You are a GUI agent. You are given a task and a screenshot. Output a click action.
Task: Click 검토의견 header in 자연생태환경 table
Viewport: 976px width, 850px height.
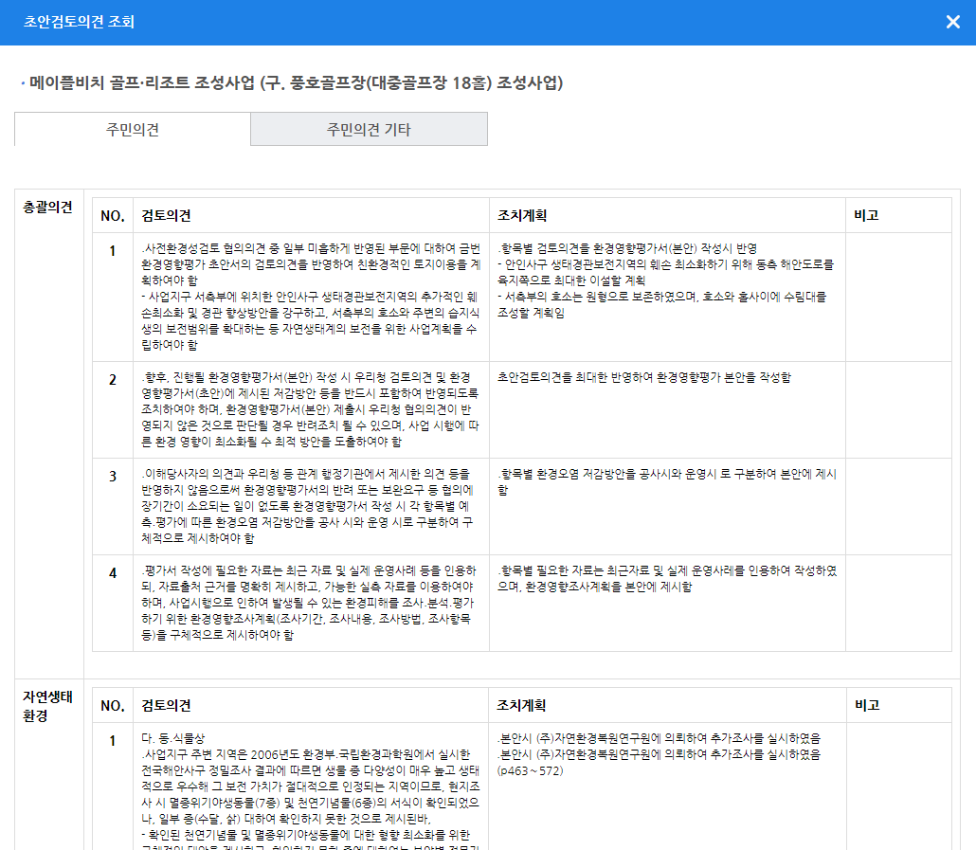(x=166, y=705)
